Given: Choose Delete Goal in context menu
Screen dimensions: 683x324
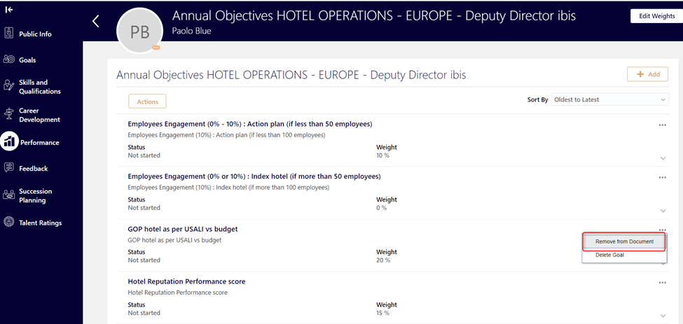Looking at the screenshot, I should [609, 255].
